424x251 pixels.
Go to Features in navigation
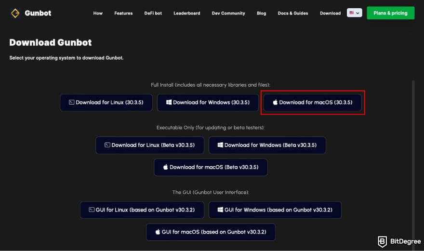click(123, 13)
